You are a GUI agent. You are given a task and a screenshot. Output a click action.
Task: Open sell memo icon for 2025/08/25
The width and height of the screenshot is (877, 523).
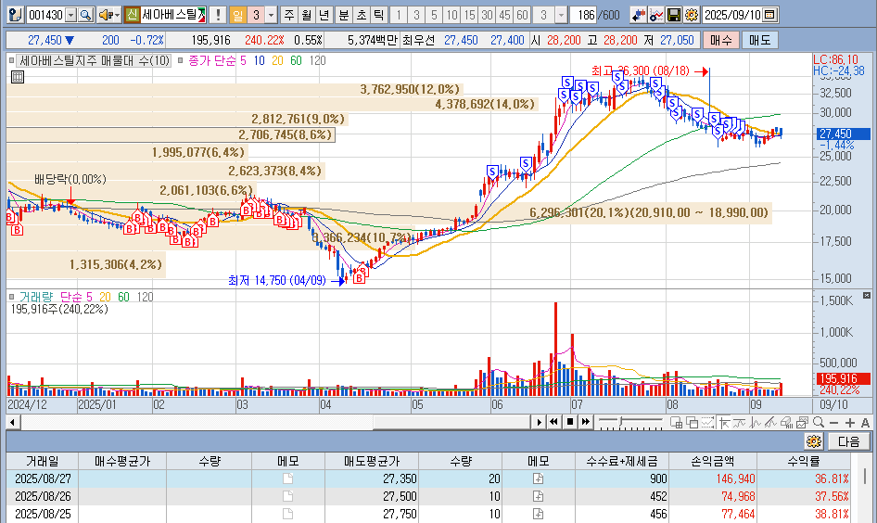point(538,514)
